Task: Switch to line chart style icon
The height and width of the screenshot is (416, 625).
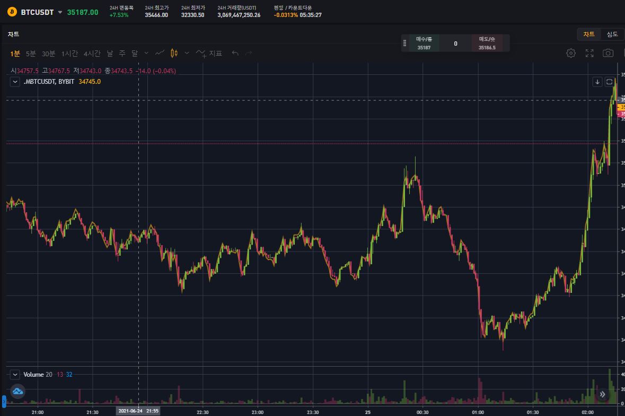Action: (x=160, y=53)
